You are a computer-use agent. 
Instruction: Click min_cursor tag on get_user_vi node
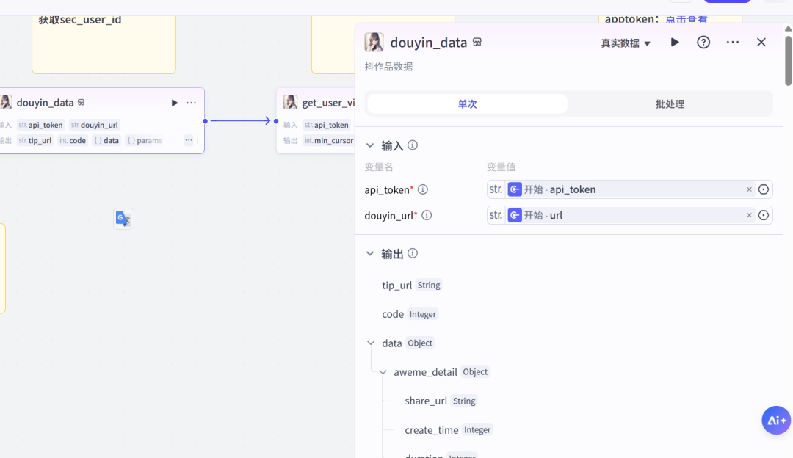click(329, 140)
